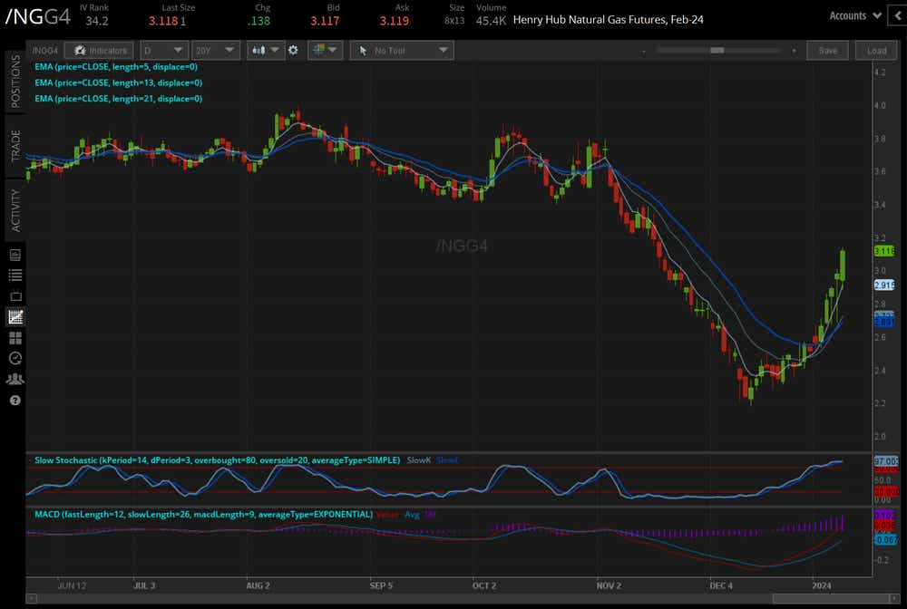
Task: Open the candlestick chart type dropdown
Action: (x=265, y=51)
